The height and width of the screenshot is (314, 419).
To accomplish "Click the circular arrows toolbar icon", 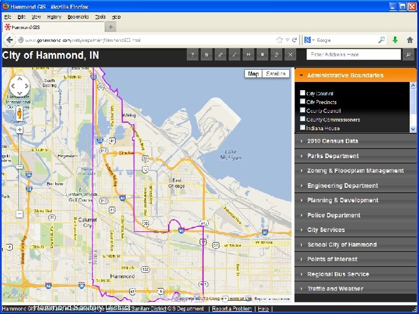I will pyautogui.click(x=276, y=55).
